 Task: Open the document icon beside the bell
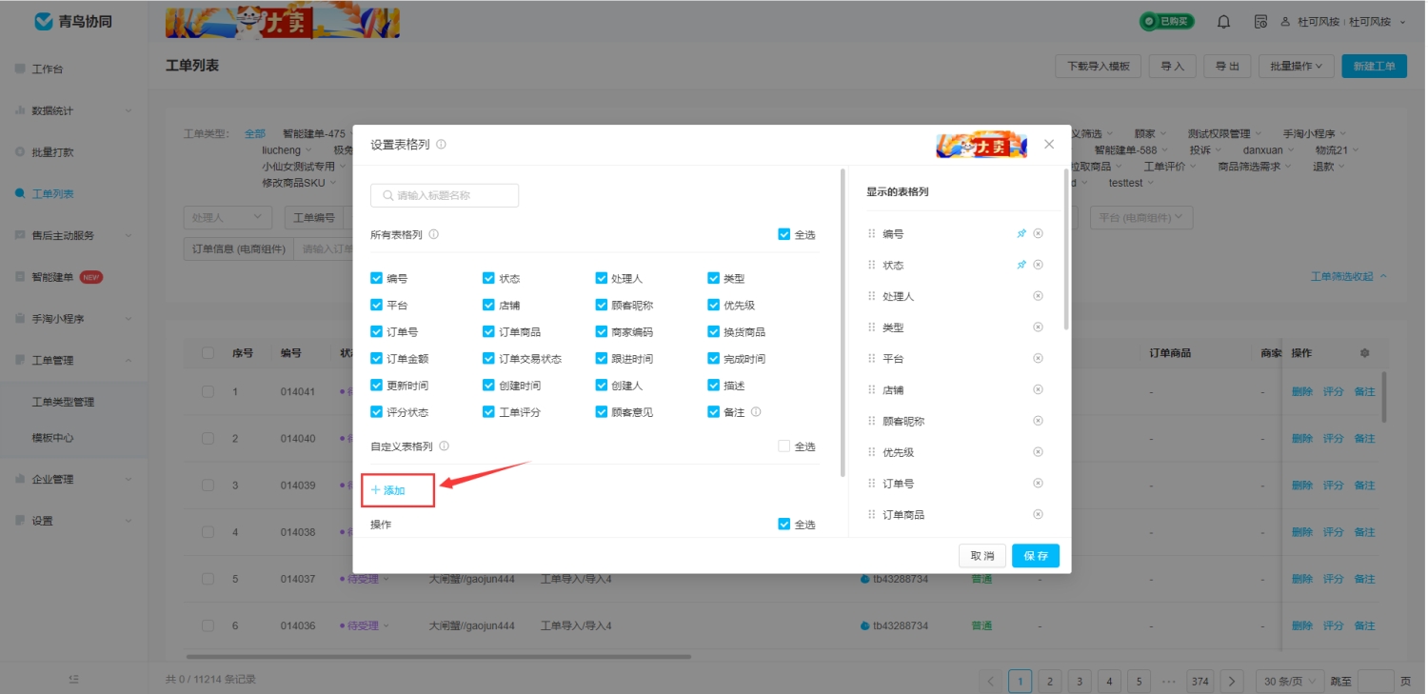(x=1260, y=22)
